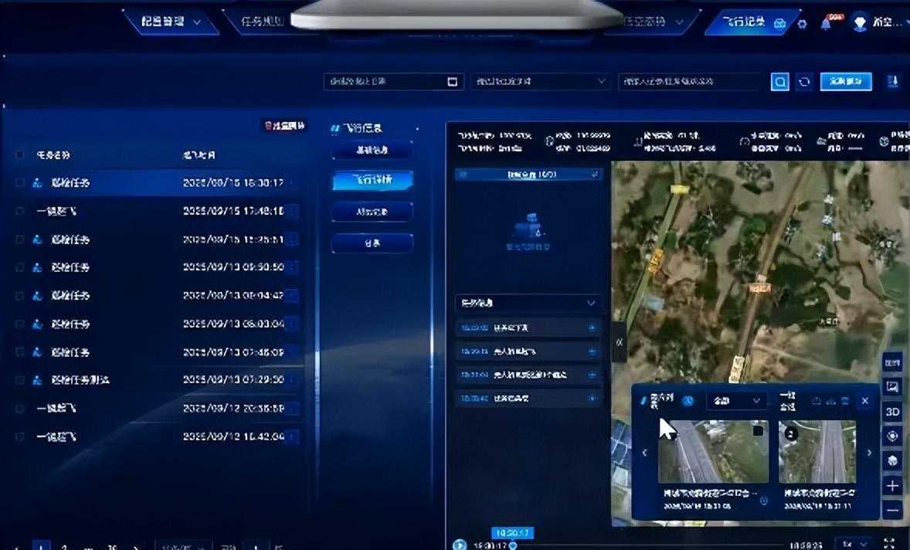Switch the map to 3D view
This screenshot has height=550, width=910.
[892, 412]
